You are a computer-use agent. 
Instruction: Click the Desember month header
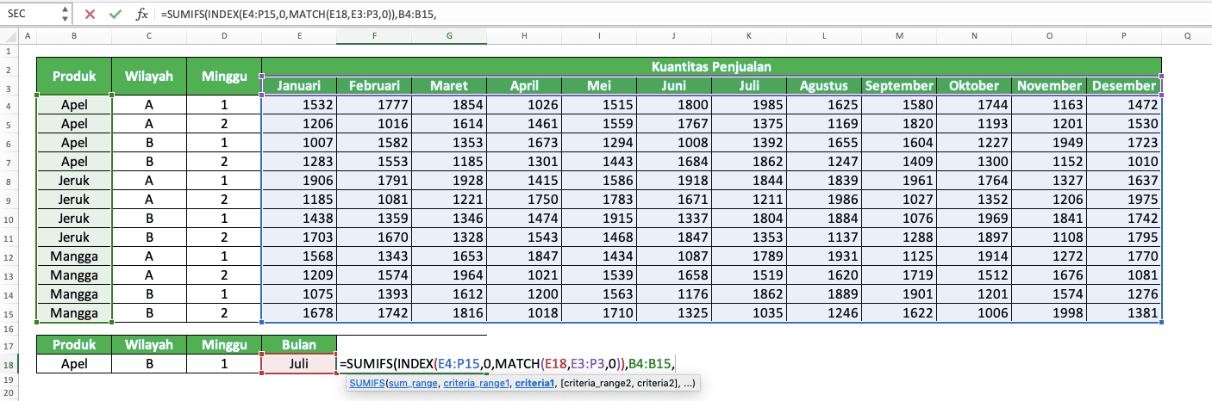click(1124, 85)
